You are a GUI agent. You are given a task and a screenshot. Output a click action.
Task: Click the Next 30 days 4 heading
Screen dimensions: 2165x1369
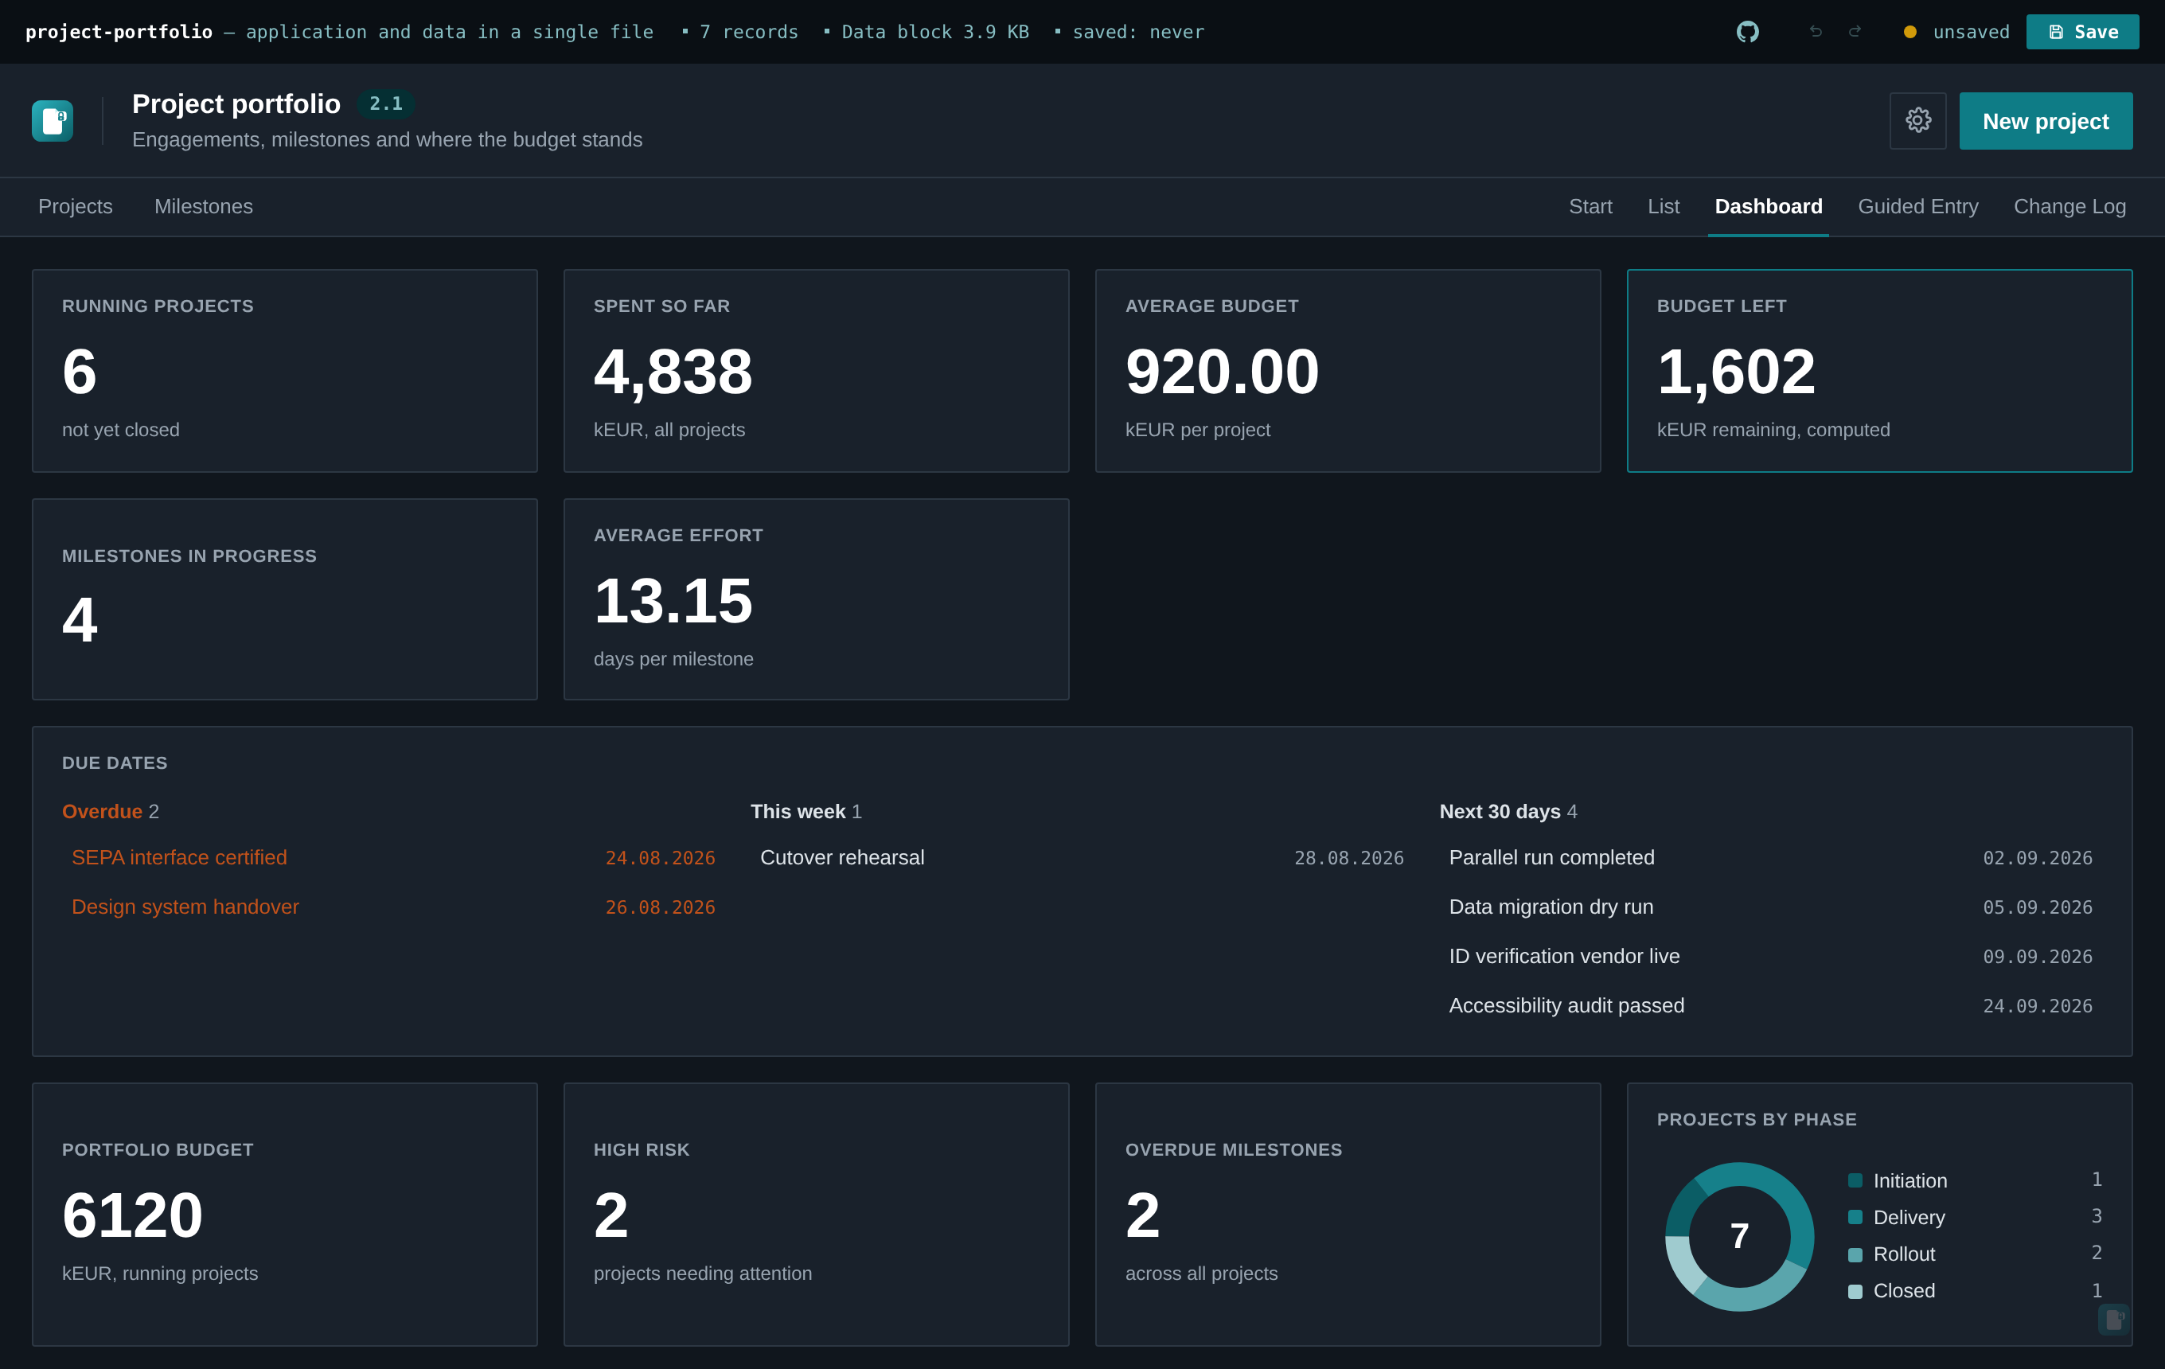point(1508,812)
